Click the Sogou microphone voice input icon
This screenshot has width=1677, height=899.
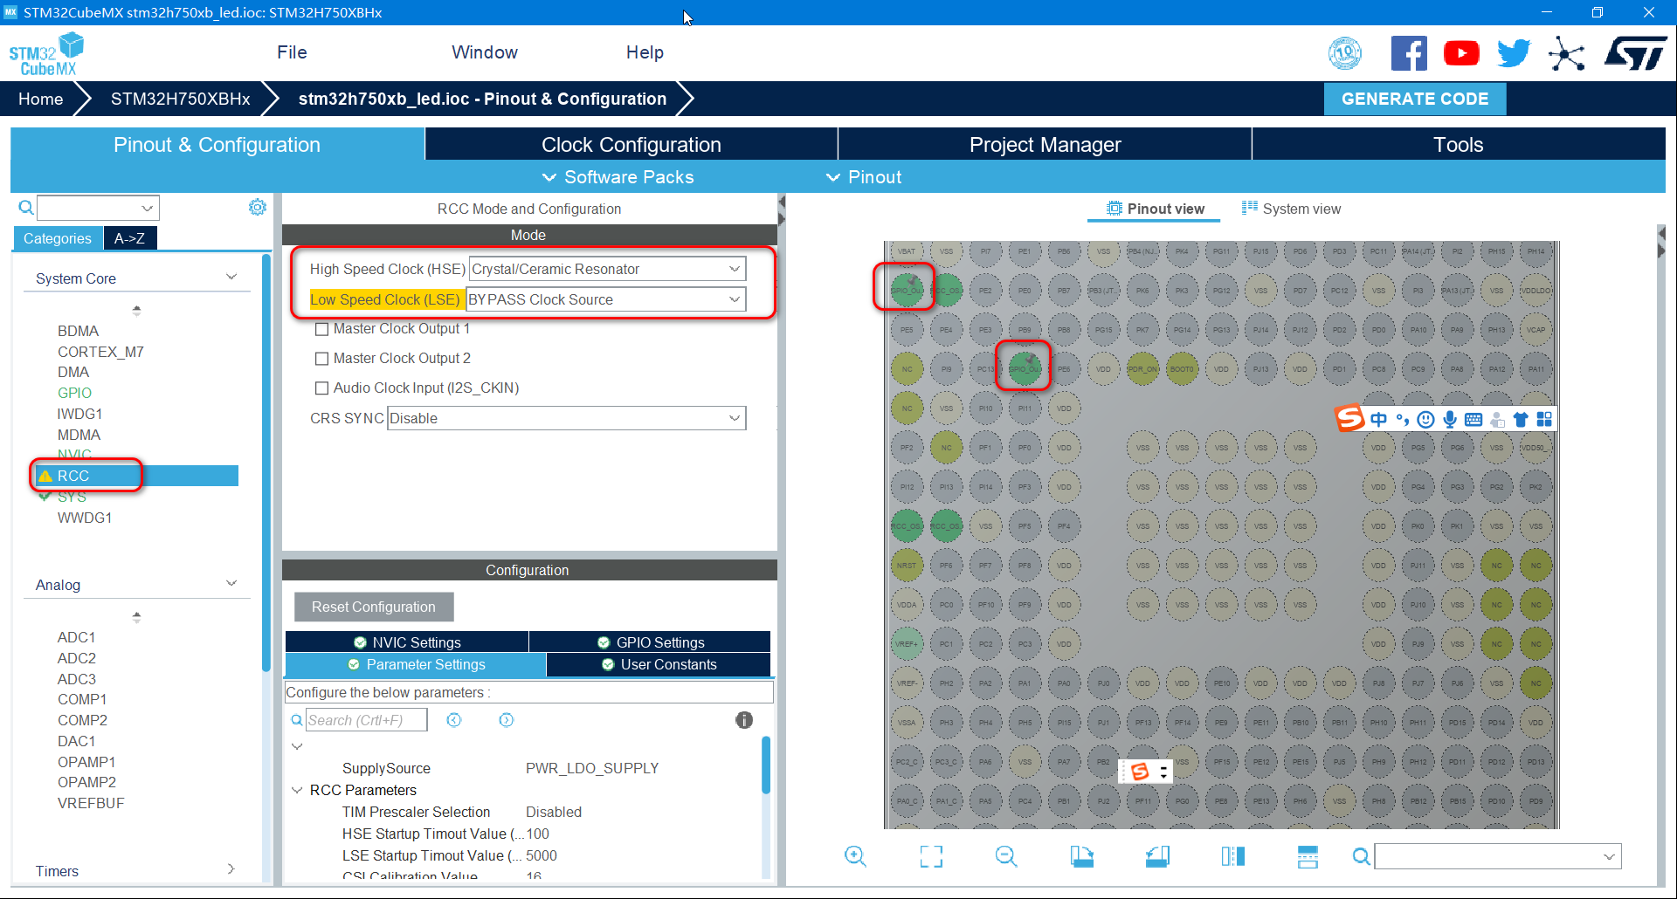click(1450, 420)
